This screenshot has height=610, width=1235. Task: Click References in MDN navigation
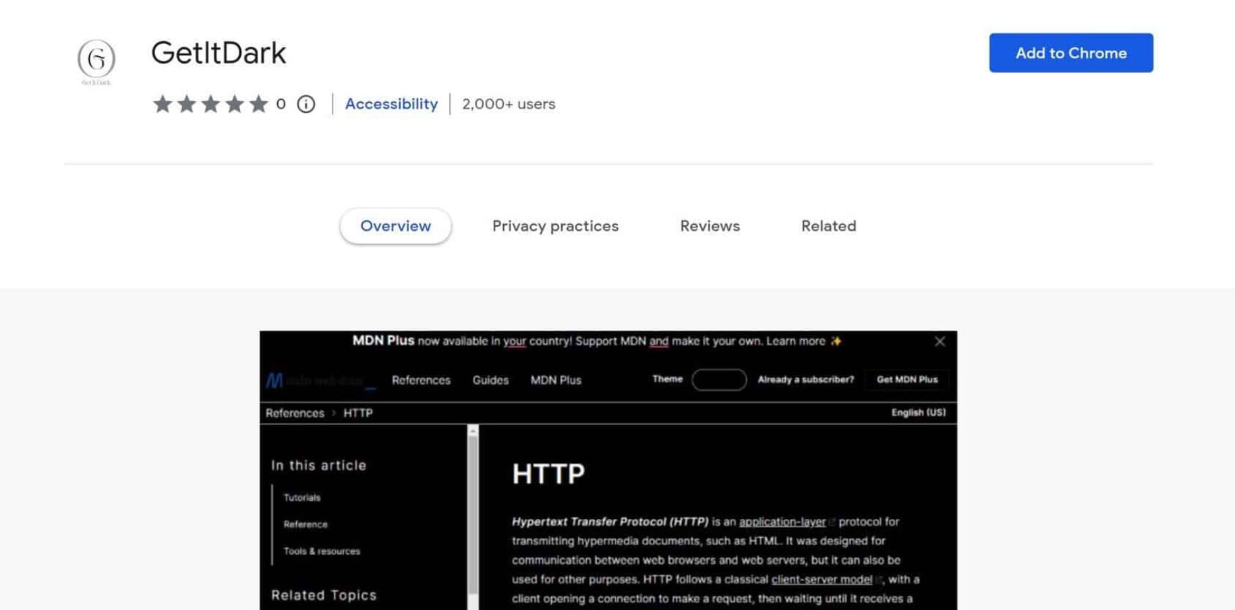[421, 381]
